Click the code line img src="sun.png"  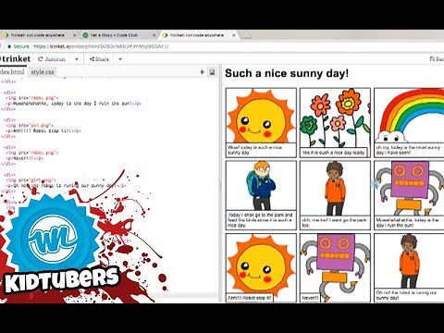(30, 125)
